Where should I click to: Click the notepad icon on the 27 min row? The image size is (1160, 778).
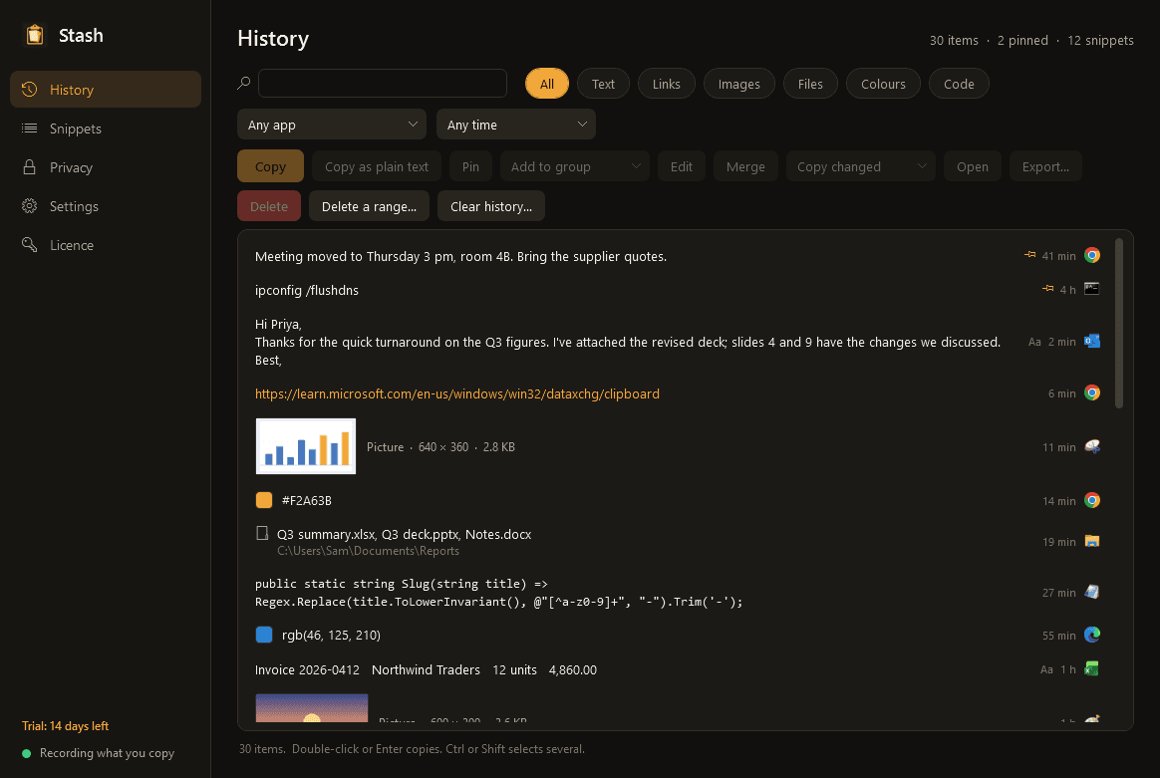pos(1092,592)
